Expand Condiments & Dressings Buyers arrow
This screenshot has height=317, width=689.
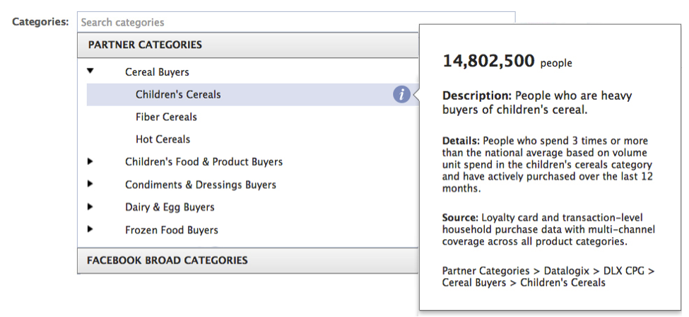click(90, 183)
